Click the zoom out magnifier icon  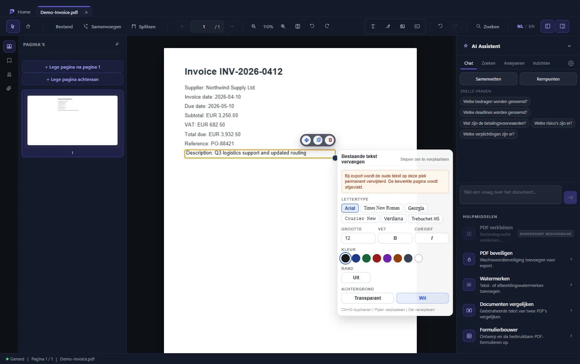(254, 26)
